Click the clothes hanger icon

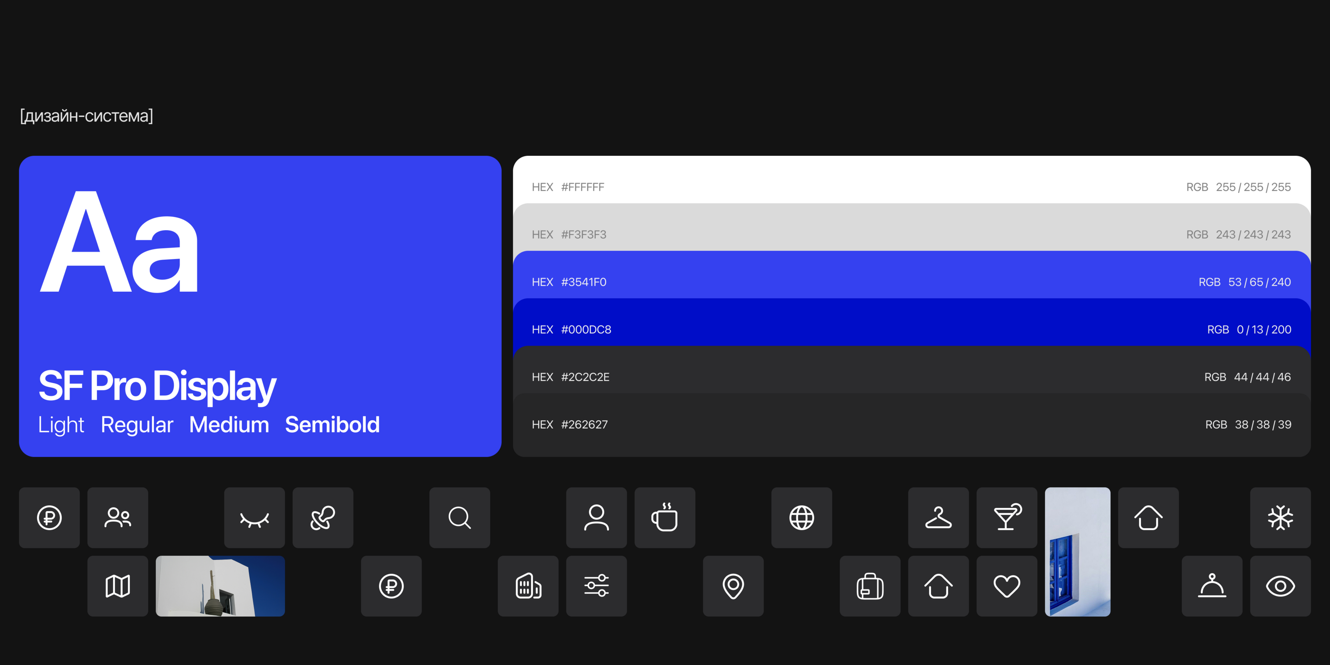tap(938, 517)
